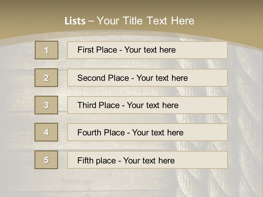Click the number 1 box

pyautogui.click(x=47, y=50)
